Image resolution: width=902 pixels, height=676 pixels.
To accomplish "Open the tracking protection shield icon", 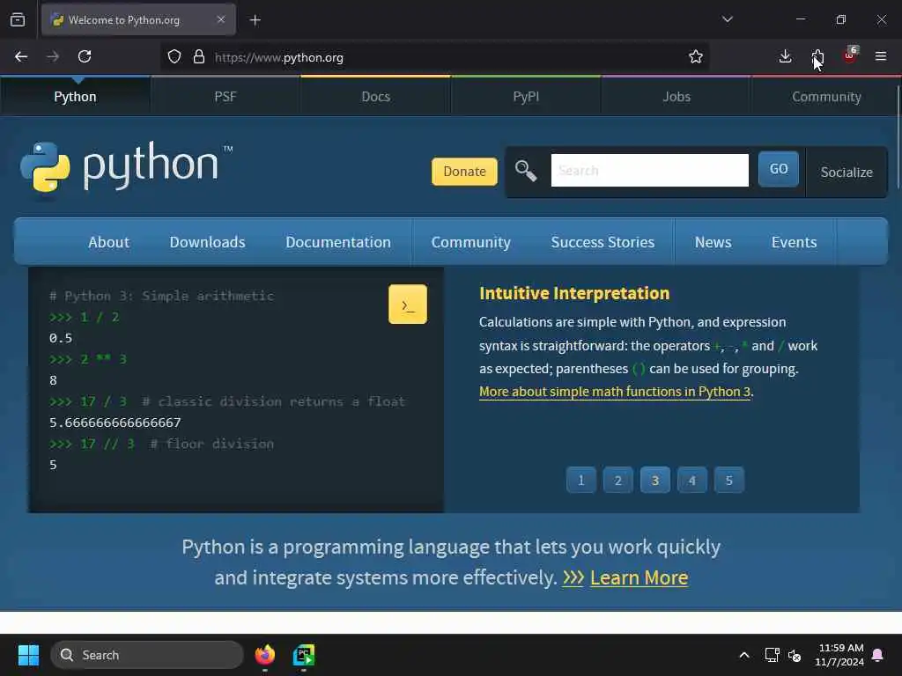I will pos(174,57).
